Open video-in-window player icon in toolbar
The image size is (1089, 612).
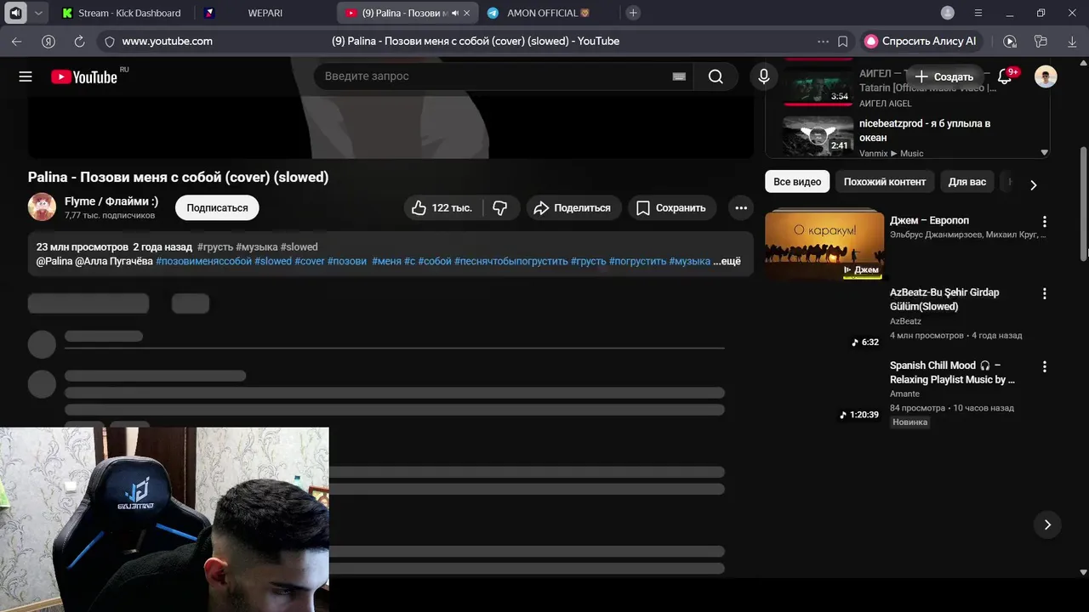1010,41
